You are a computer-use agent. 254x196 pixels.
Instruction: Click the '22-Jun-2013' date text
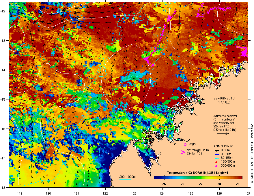tap(224, 98)
